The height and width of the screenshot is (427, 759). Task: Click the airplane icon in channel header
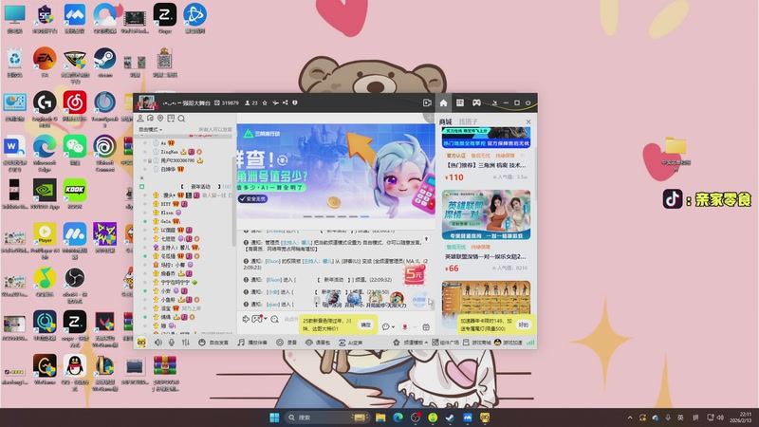click(x=275, y=102)
